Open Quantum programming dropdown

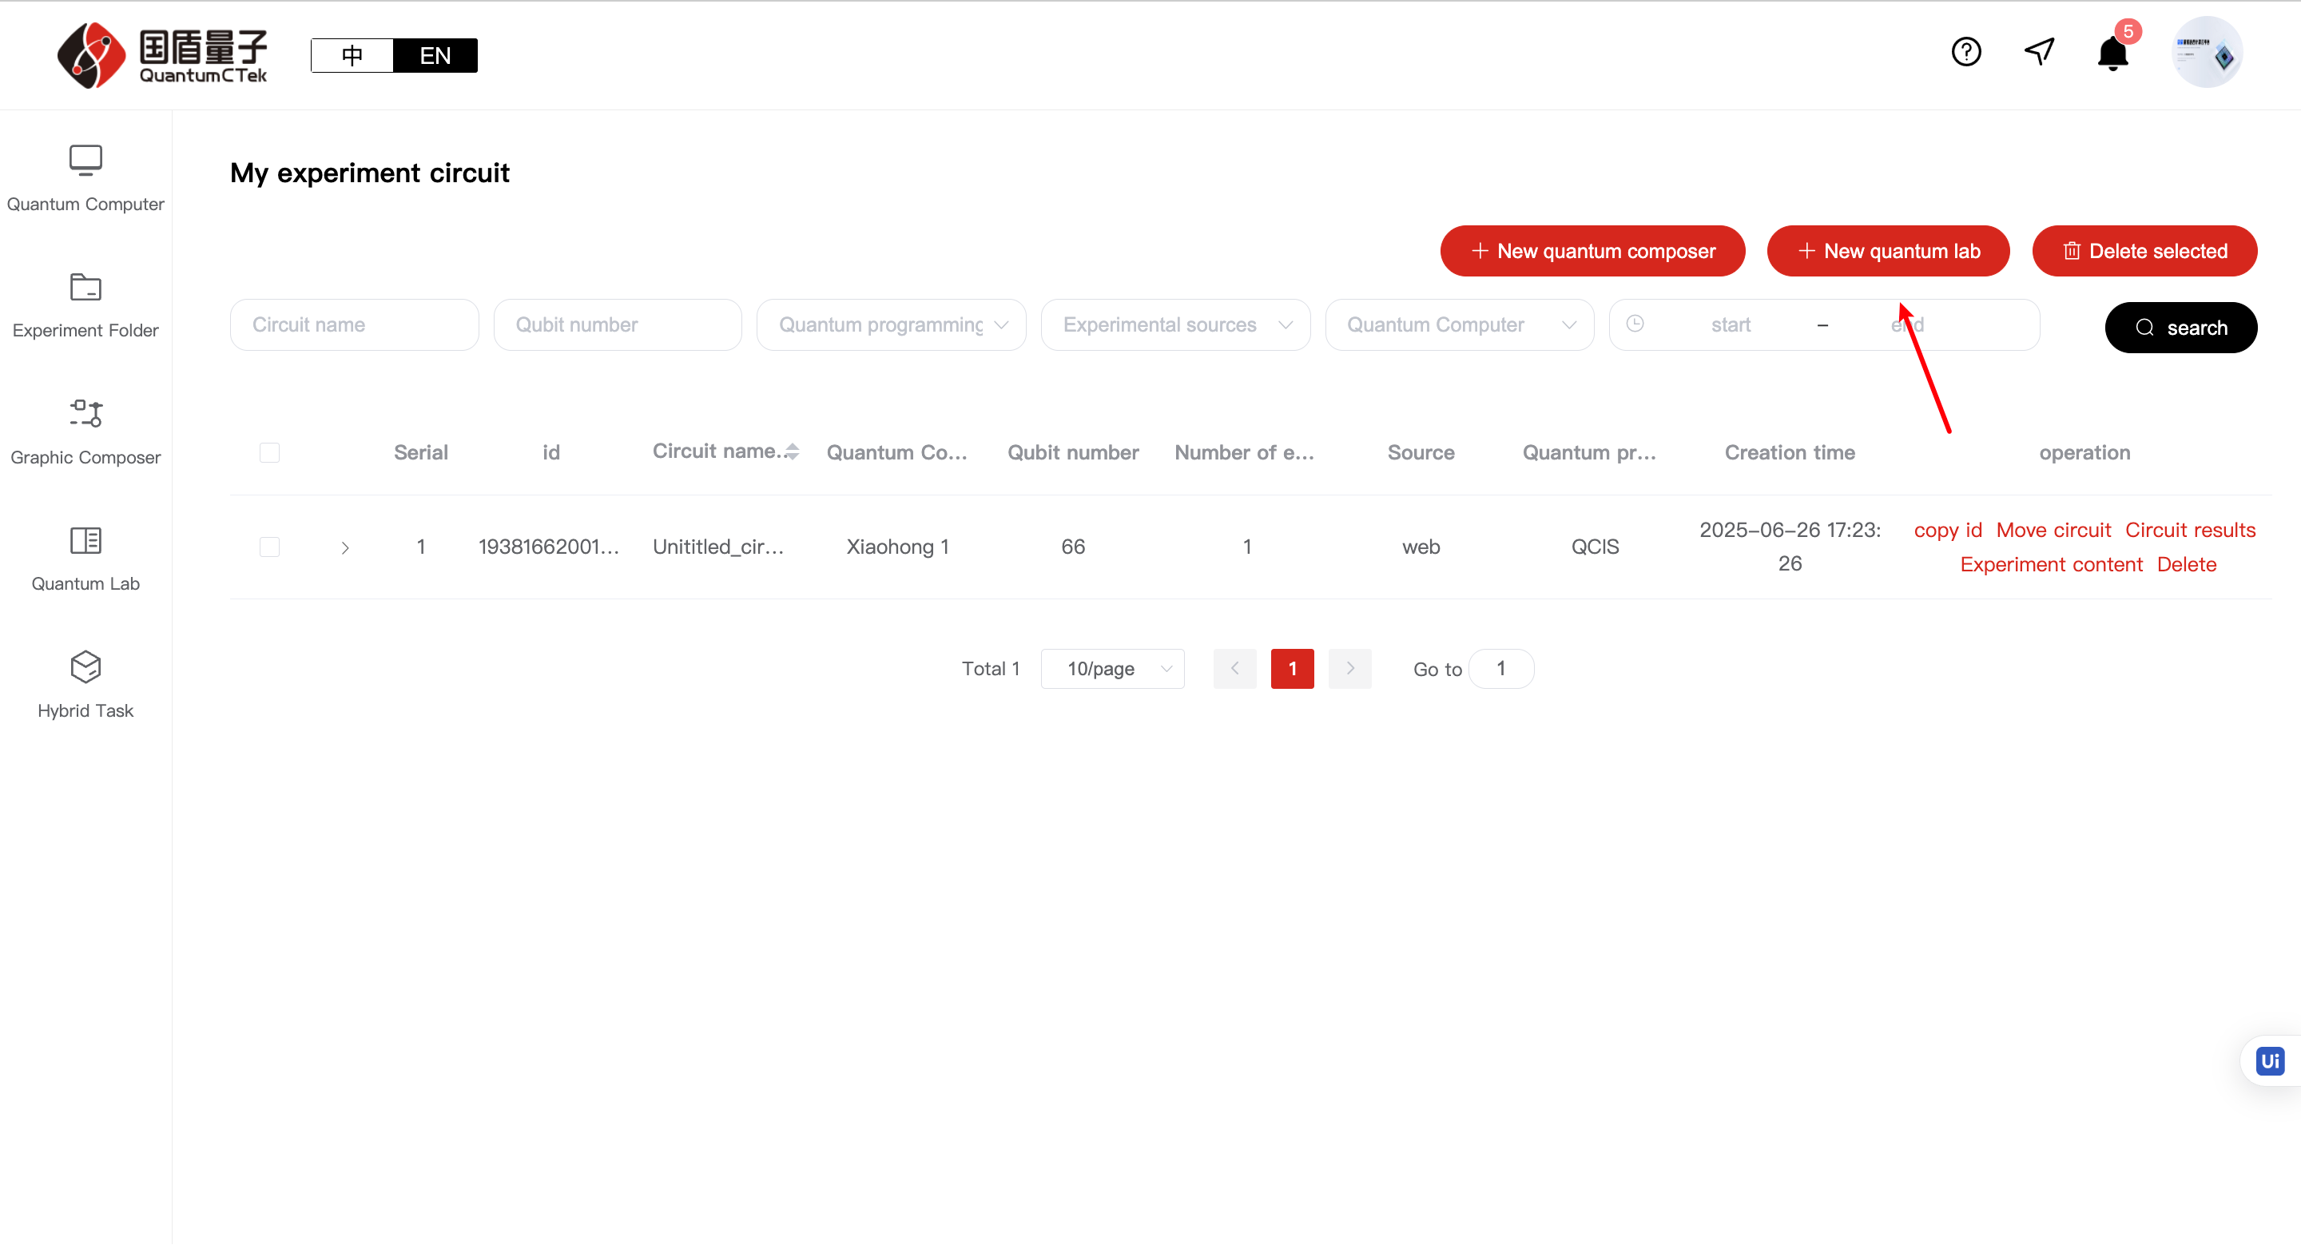click(x=891, y=325)
